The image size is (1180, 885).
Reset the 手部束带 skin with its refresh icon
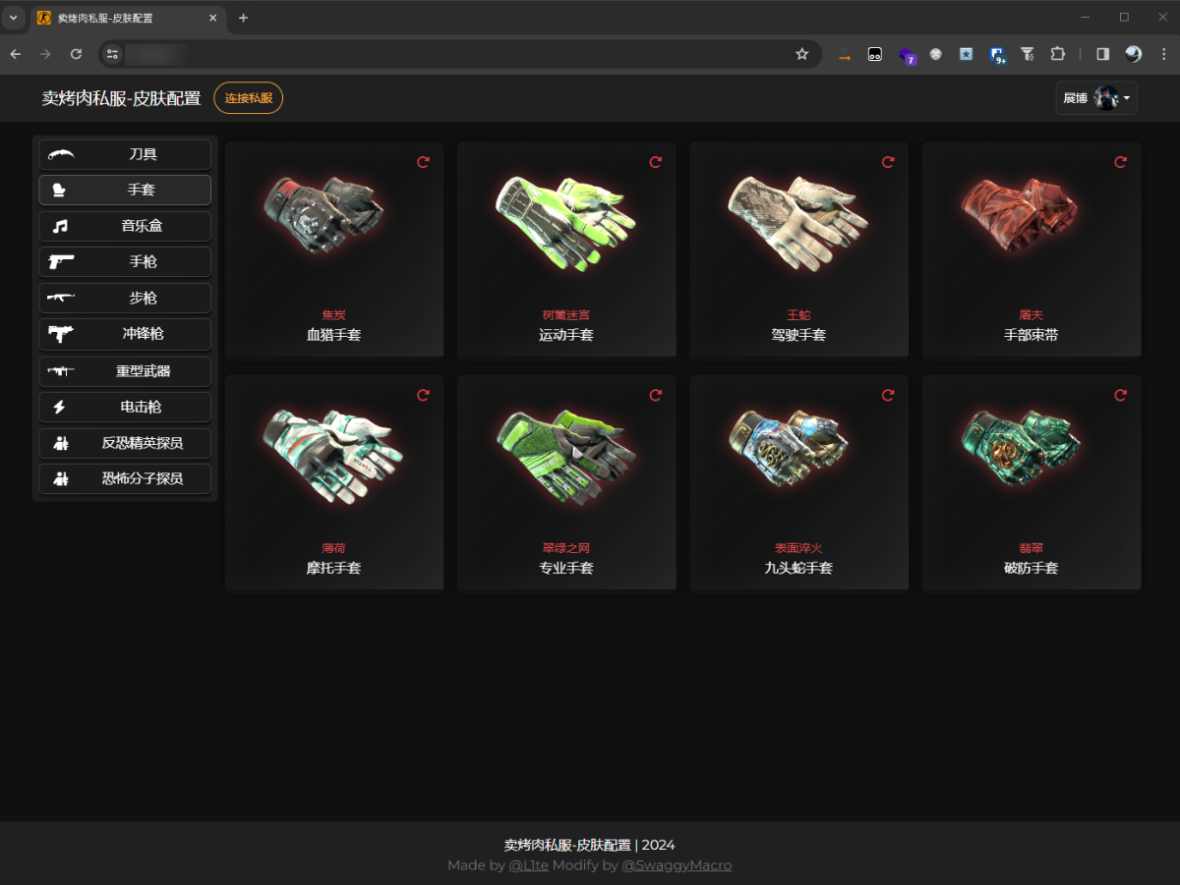(x=1120, y=162)
